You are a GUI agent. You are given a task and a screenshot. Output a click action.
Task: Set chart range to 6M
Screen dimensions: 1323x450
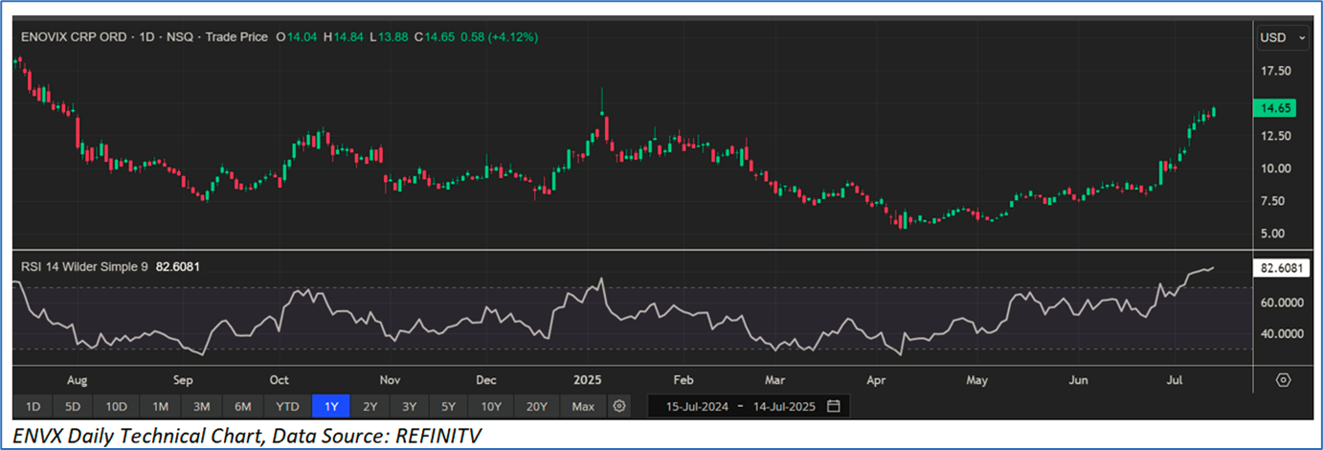tap(242, 406)
